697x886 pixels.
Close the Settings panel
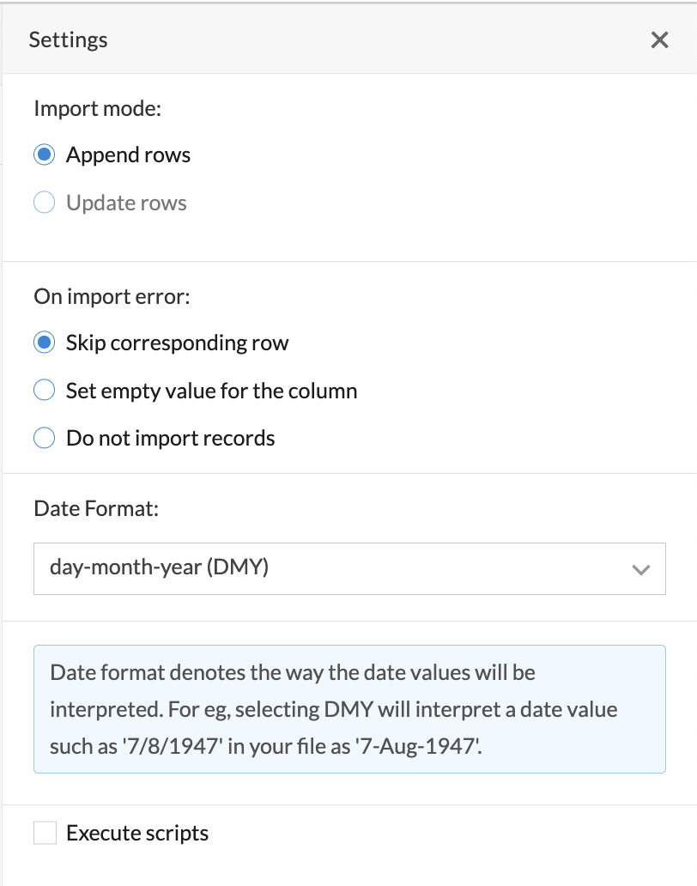659,40
